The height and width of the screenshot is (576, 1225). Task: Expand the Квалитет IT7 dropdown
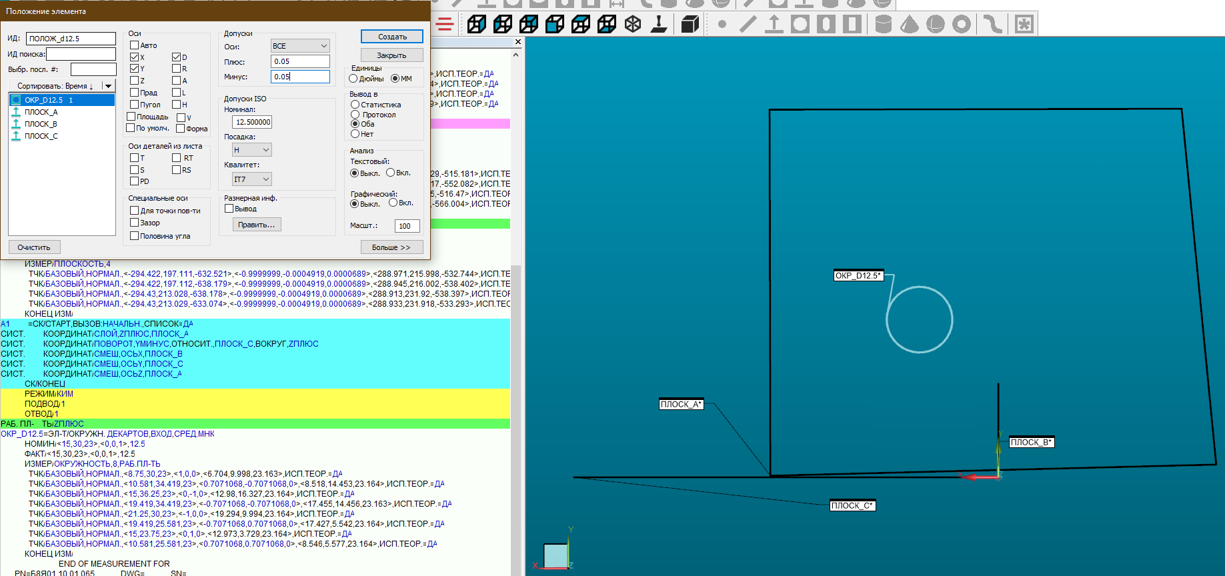click(251, 179)
